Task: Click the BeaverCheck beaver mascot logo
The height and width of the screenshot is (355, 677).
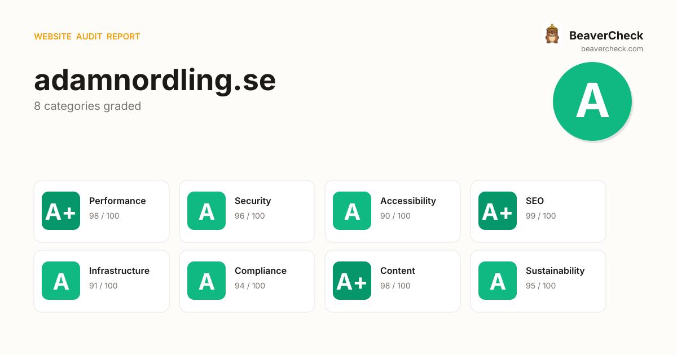Action: tap(552, 34)
